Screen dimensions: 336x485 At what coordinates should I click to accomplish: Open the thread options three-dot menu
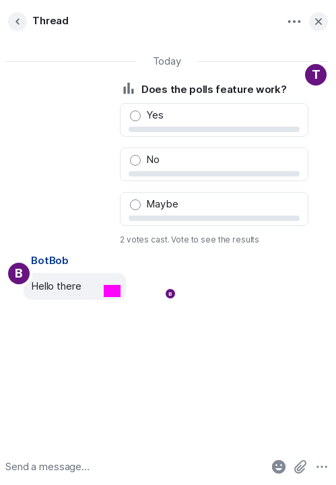[x=294, y=22]
